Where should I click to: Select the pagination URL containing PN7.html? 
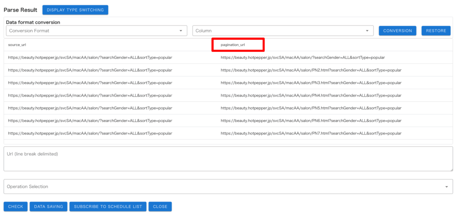click(311, 133)
